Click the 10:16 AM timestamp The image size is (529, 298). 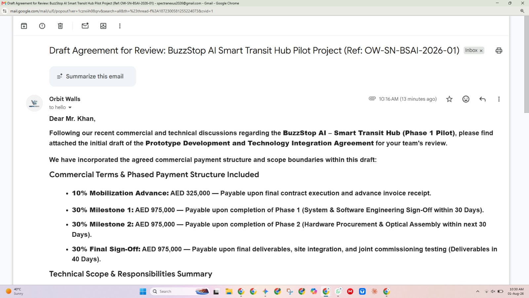(408, 99)
